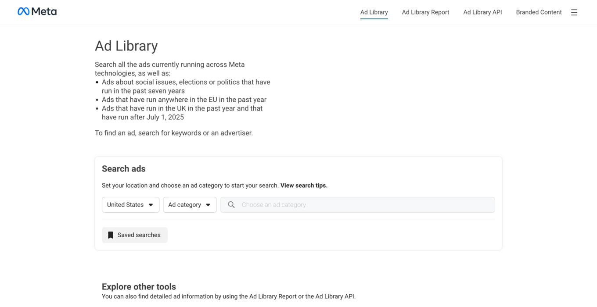Click the Explore other tools heading
597x307 pixels.
click(139, 287)
